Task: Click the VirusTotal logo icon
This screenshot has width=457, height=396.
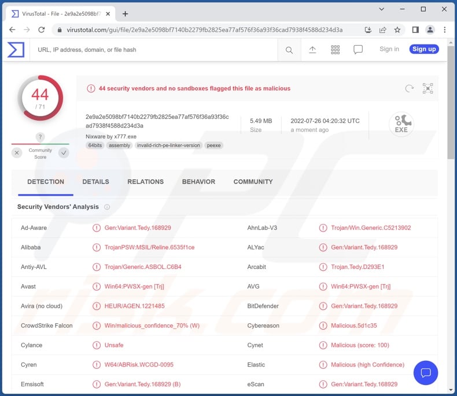Action: (x=16, y=50)
